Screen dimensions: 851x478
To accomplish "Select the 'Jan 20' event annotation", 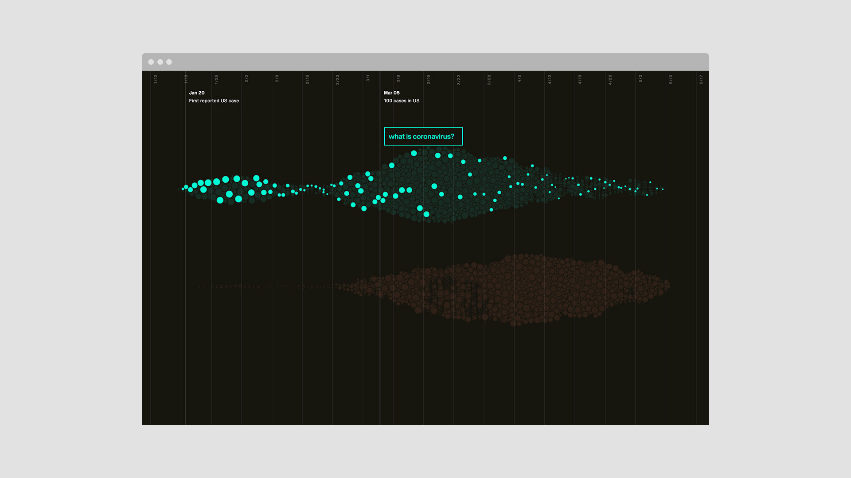I will click(x=197, y=93).
